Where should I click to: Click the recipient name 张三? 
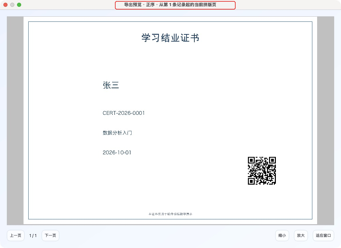[111, 85]
